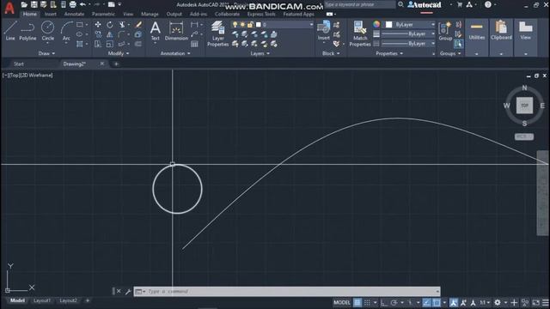Select the Polyline tool
This screenshot has height=309, width=550.
pyautogui.click(x=27, y=31)
